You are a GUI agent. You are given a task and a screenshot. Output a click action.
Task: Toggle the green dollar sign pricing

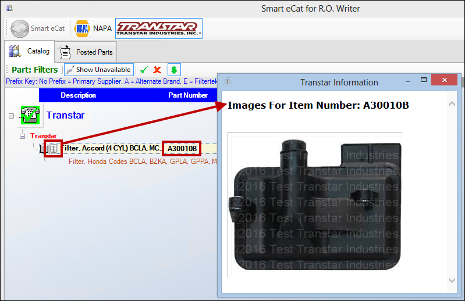click(x=173, y=70)
